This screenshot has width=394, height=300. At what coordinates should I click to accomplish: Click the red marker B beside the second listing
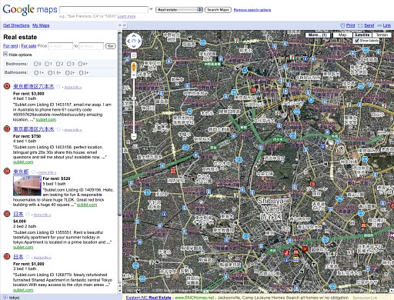[x=7, y=129]
